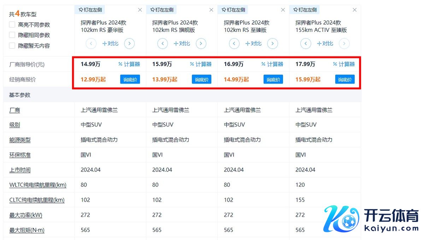Toggle 隐藏暂无内容 checkbox
Viewport: 424px width, 240px height.
(x=12, y=46)
